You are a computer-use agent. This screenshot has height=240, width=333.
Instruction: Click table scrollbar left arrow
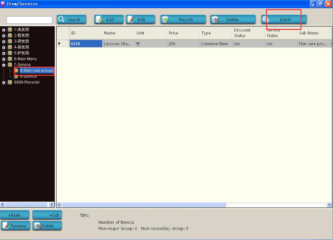pyautogui.click(x=59, y=205)
